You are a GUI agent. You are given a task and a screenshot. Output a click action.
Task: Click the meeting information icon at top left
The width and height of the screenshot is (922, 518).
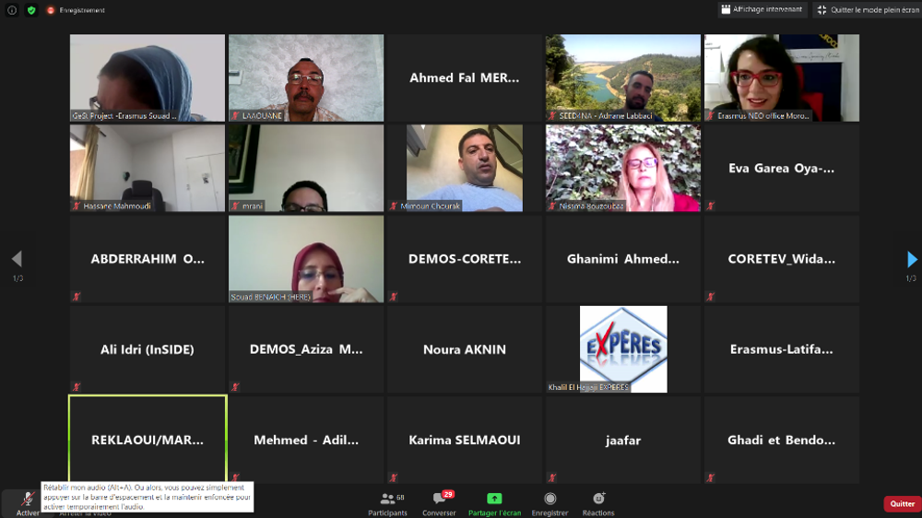click(x=12, y=10)
